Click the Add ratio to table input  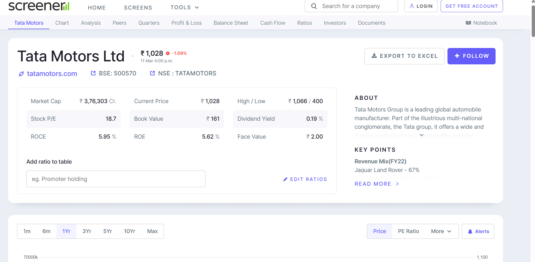coord(116,179)
